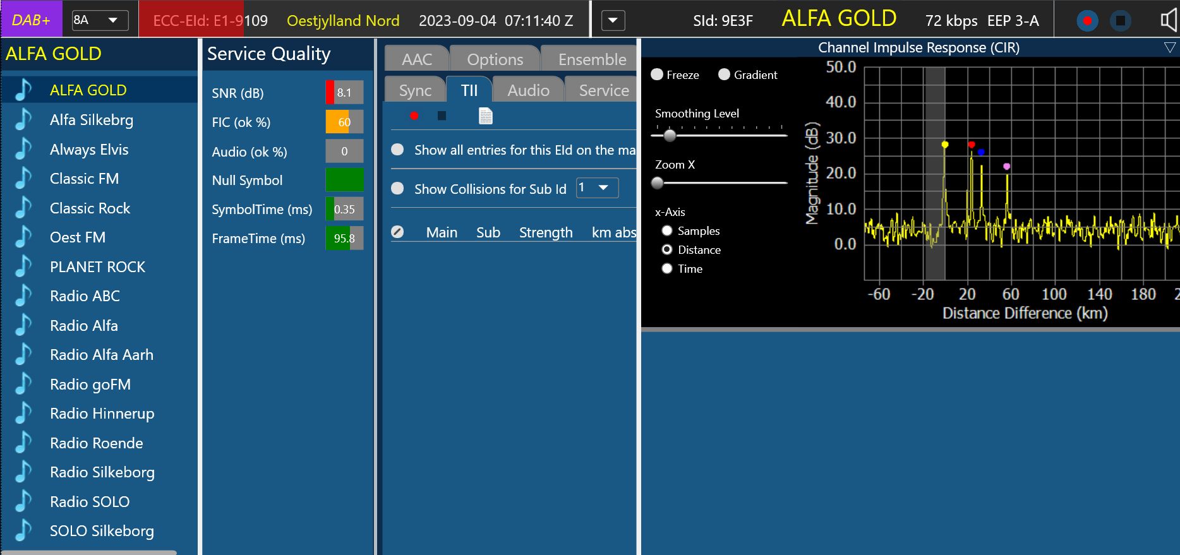Image resolution: width=1180 pixels, height=555 pixels.
Task: Click the Oestjylland Nord ensemble label
Action: pos(343,21)
